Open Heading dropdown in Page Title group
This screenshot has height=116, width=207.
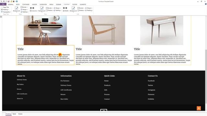pos(5,10)
